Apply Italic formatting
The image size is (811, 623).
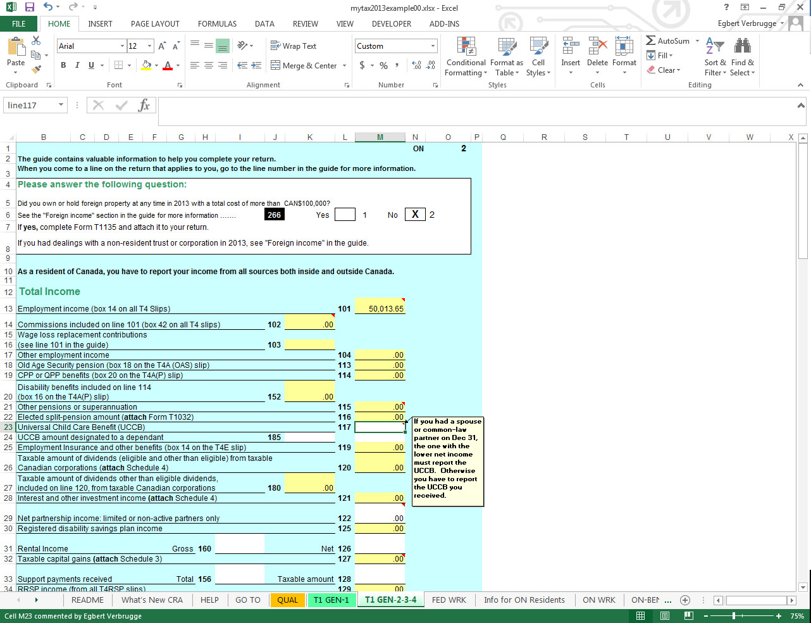coord(77,65)
